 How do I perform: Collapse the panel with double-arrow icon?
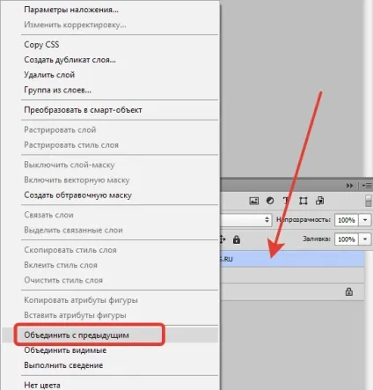349,186
